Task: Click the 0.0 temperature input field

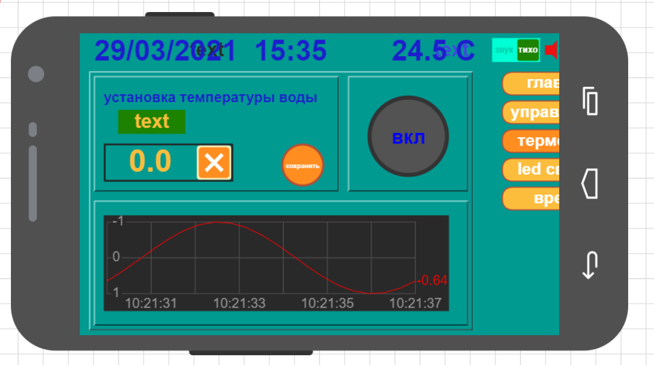Action: [150, 162]
